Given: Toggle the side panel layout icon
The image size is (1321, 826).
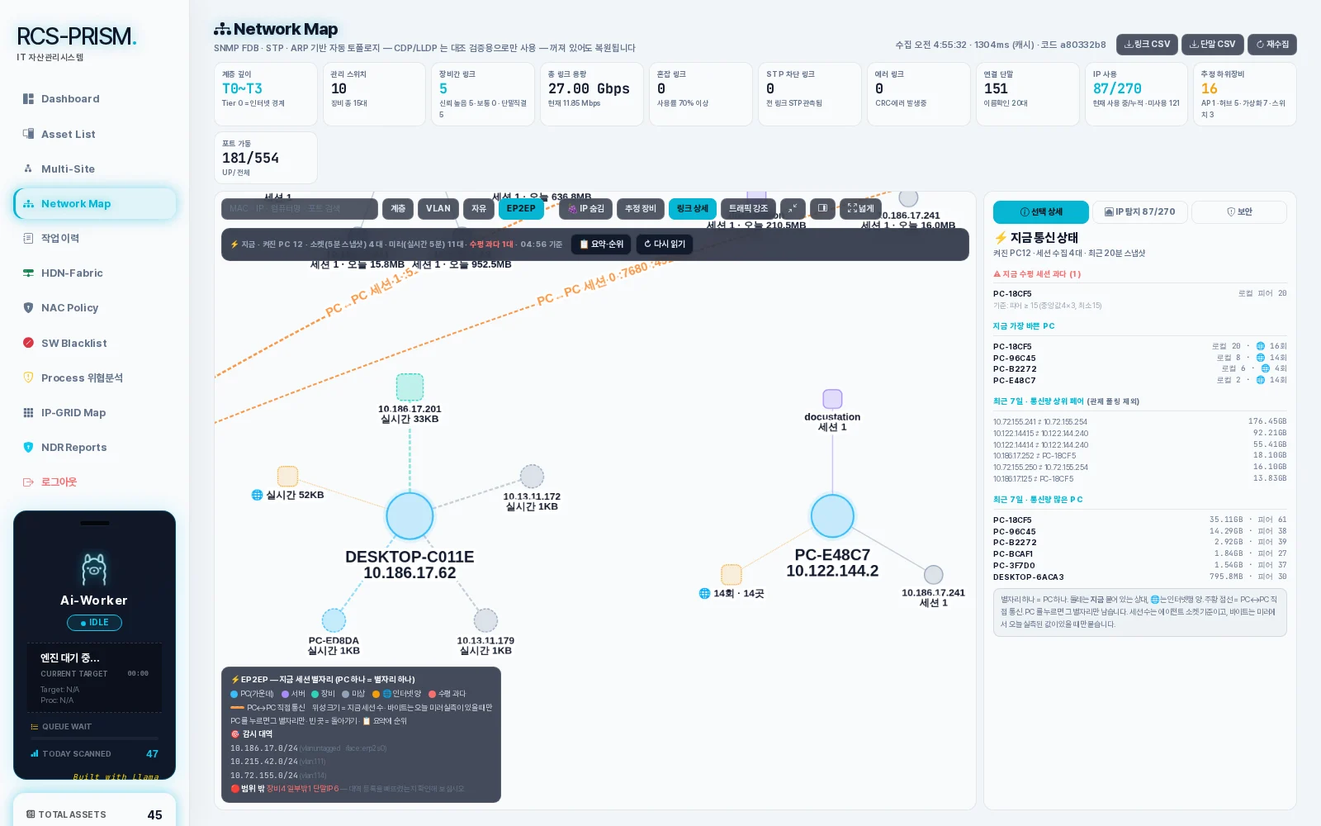Looking at the screenshot, I should (822, 209).
